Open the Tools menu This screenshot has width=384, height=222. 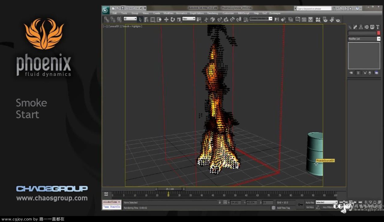click(124, 13)
